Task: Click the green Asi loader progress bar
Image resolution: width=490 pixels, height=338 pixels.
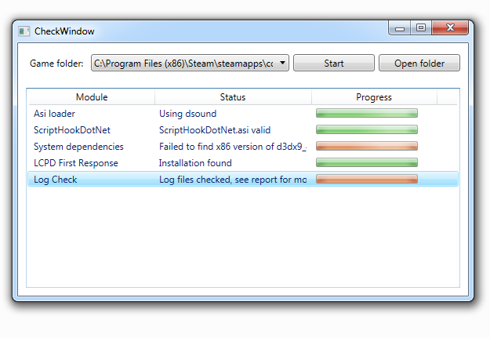Action: [x=366, y=114]
